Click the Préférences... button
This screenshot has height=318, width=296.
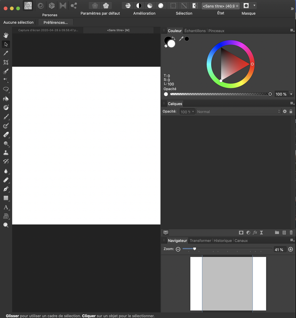[x=56, y=22]
